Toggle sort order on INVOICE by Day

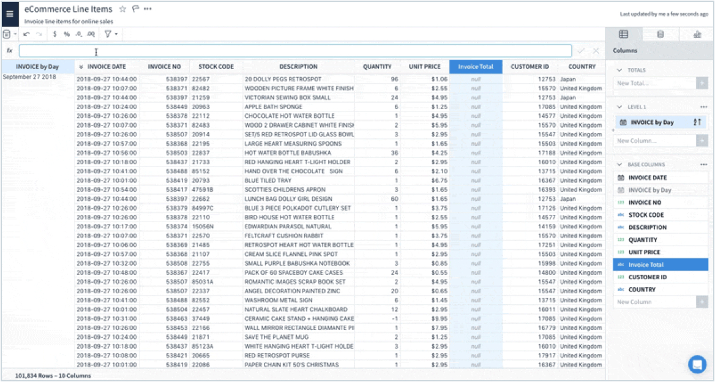tap(696, 122)
